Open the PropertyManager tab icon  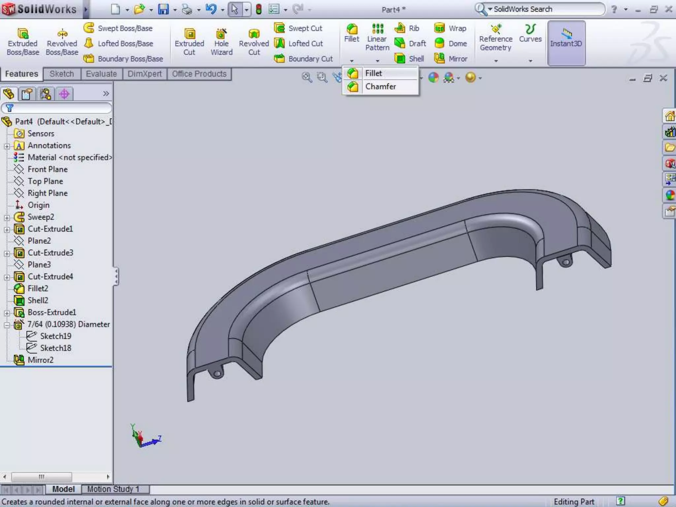click(x=27, y=94)
